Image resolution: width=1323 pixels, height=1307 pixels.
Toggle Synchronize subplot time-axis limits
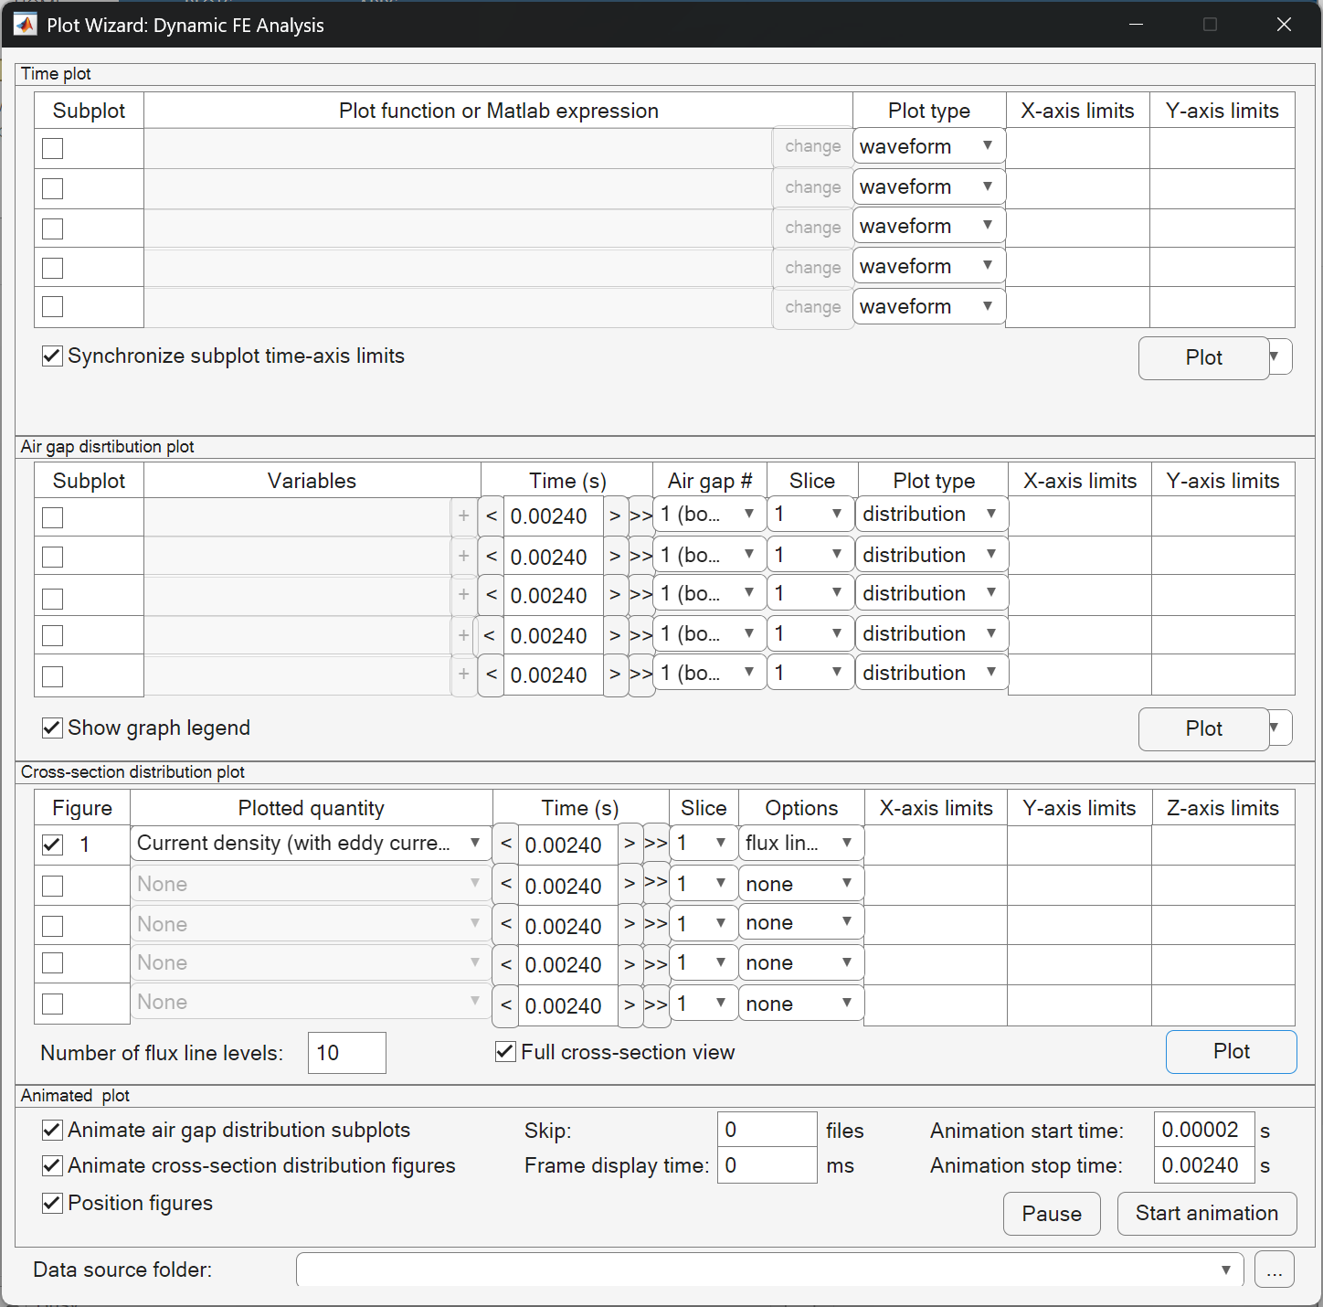224,356
